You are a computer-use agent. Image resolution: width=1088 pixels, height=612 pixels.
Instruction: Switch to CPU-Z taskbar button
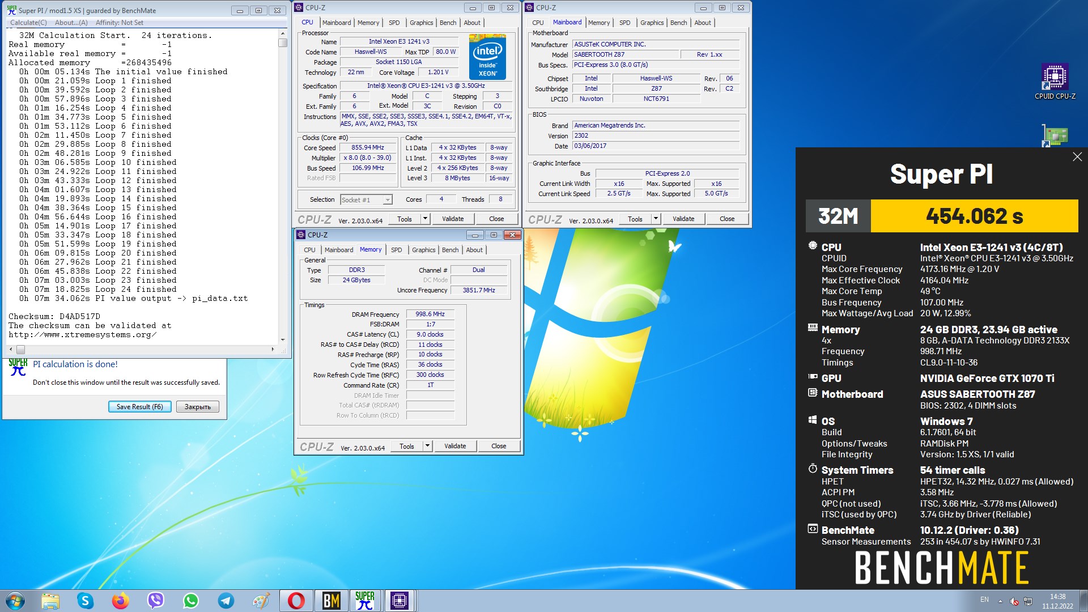click(399, 601)
